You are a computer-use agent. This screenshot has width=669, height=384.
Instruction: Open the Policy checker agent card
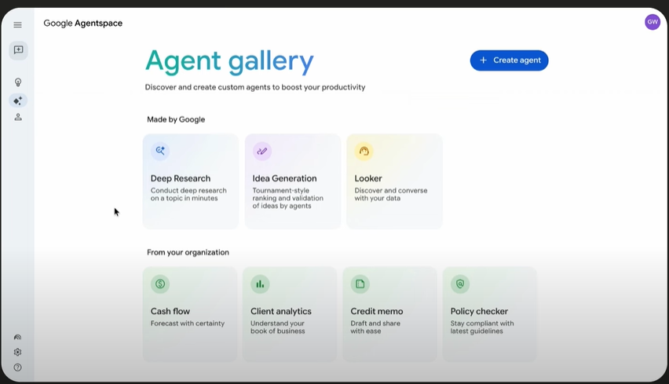(490, 314)
